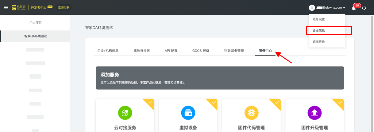This screenshot has width=374, height=132.
Task: Select 企业信息 from account menu
Action: pos(319,31)
